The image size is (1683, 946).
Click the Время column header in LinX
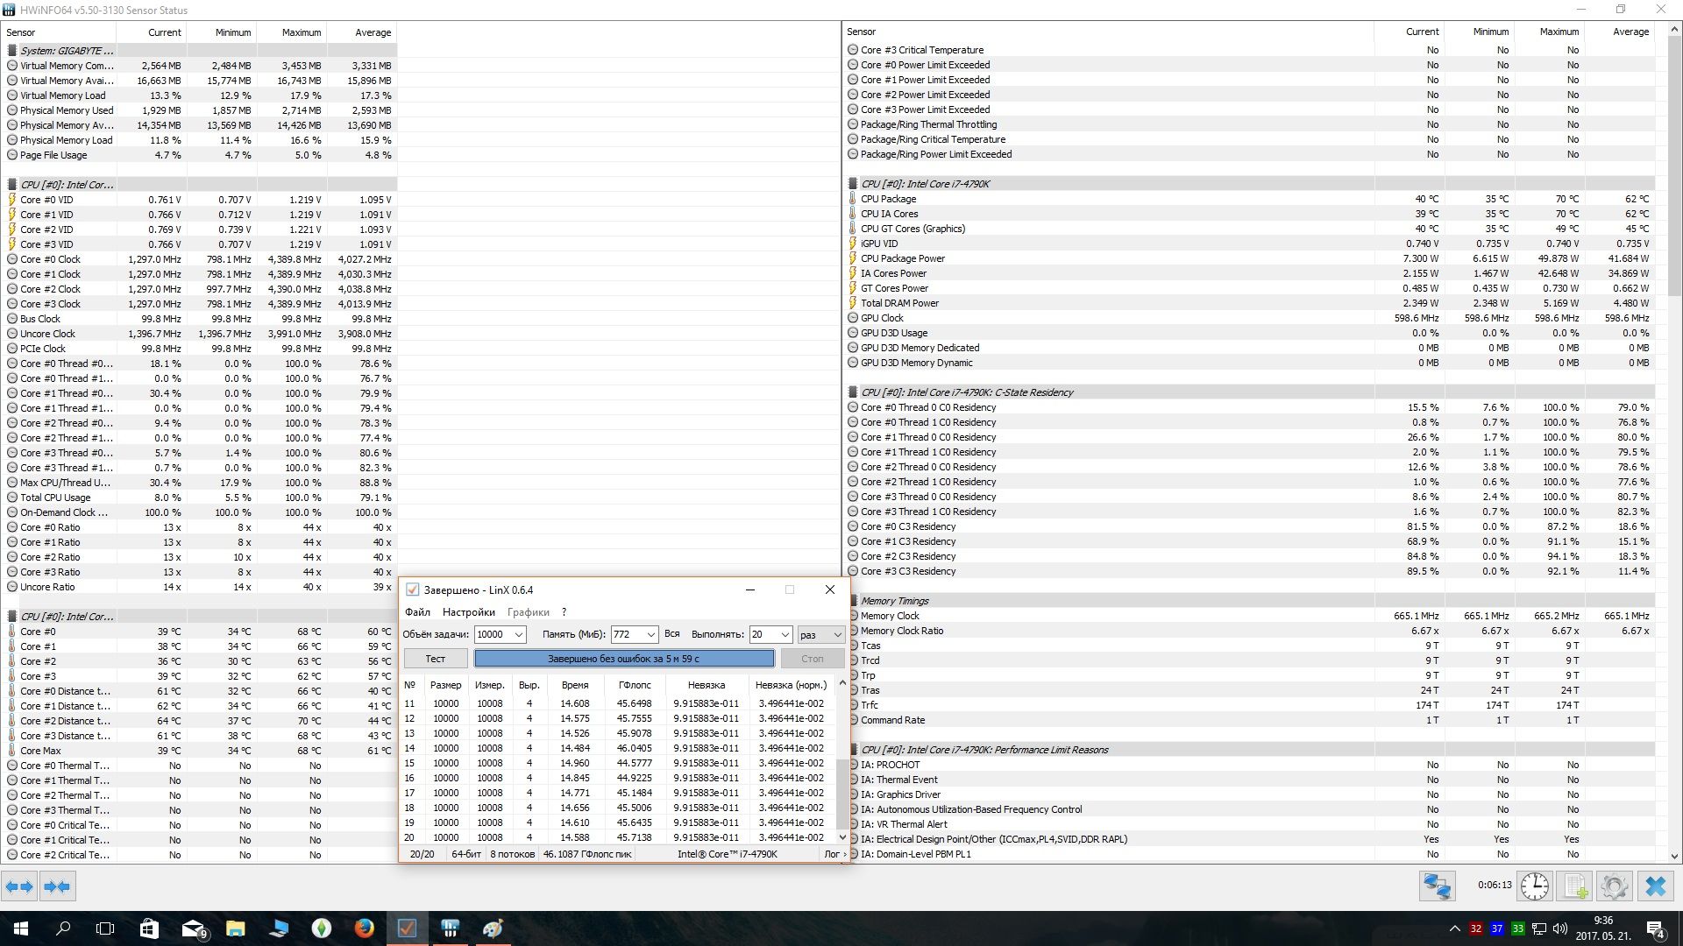[x=575, y=685]
